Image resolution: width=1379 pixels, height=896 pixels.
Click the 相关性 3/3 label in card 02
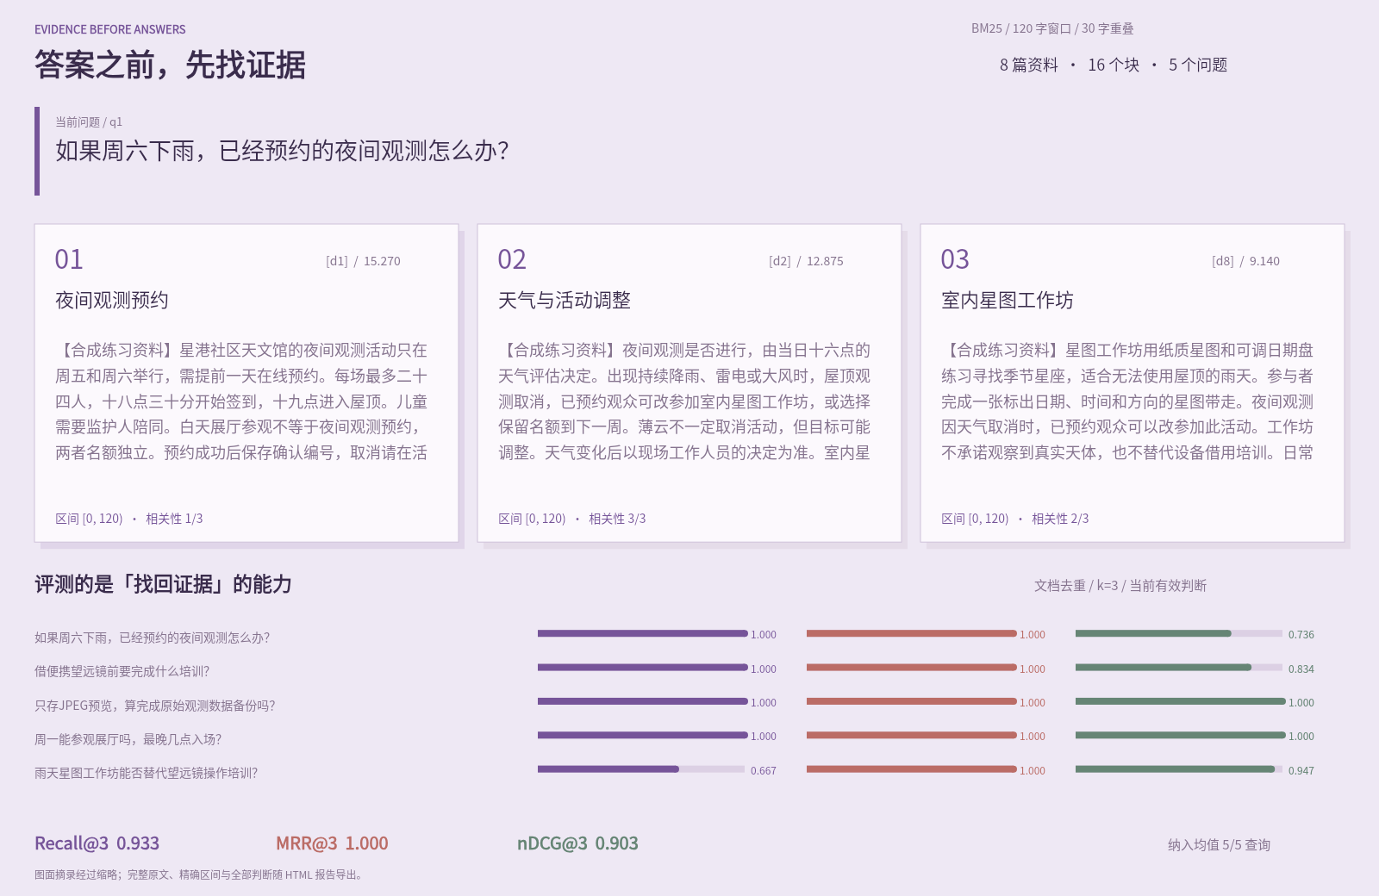[617, 519]
